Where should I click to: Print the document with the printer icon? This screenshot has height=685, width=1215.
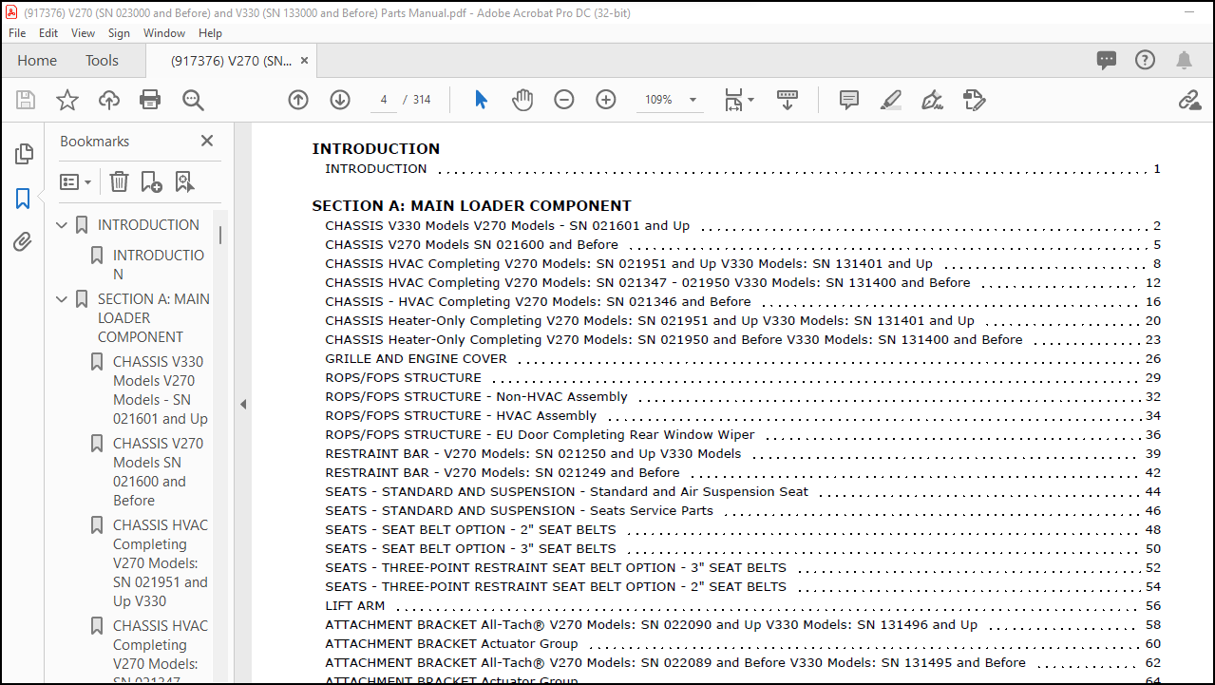click(x=150, y=100)
